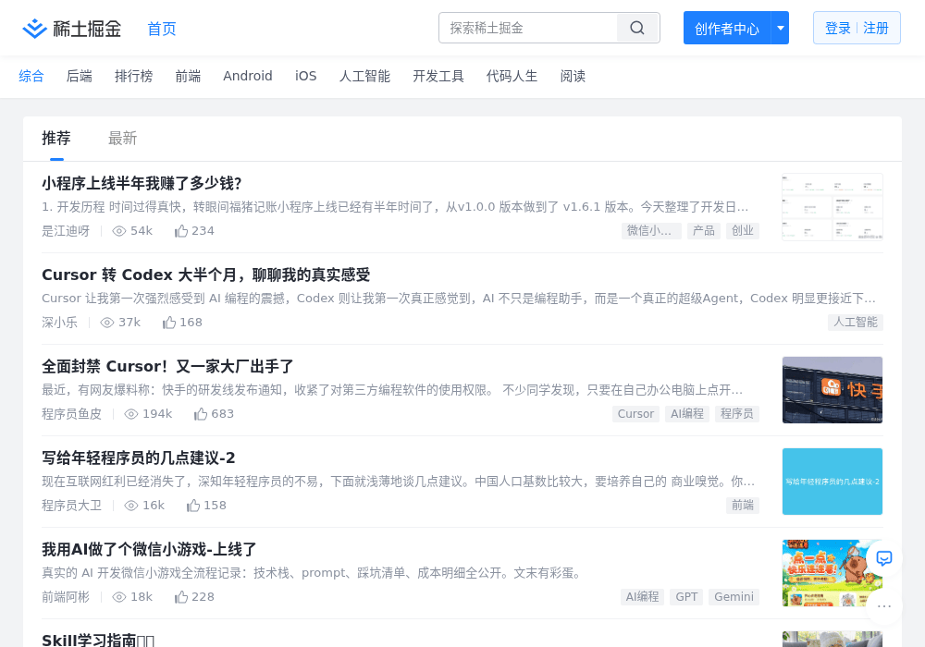
Task: Open the floating feedback chat icon
Action: pyautogui.click(x=883, y=558)
